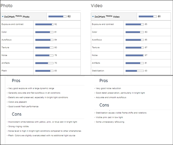Click the Photo Noise score bar 78

click(x=44, y=55)
